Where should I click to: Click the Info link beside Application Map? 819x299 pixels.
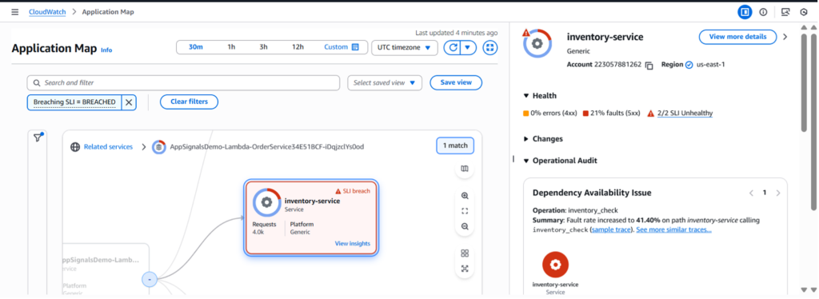tap(106, 50)
